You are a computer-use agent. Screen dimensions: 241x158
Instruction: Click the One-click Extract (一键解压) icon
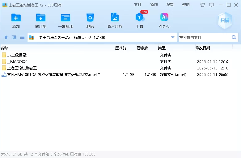66,18
